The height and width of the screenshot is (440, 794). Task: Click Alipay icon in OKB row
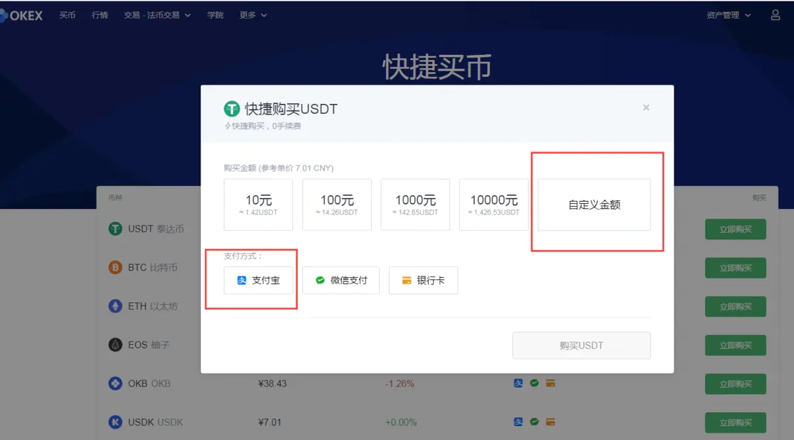(519, 383)
